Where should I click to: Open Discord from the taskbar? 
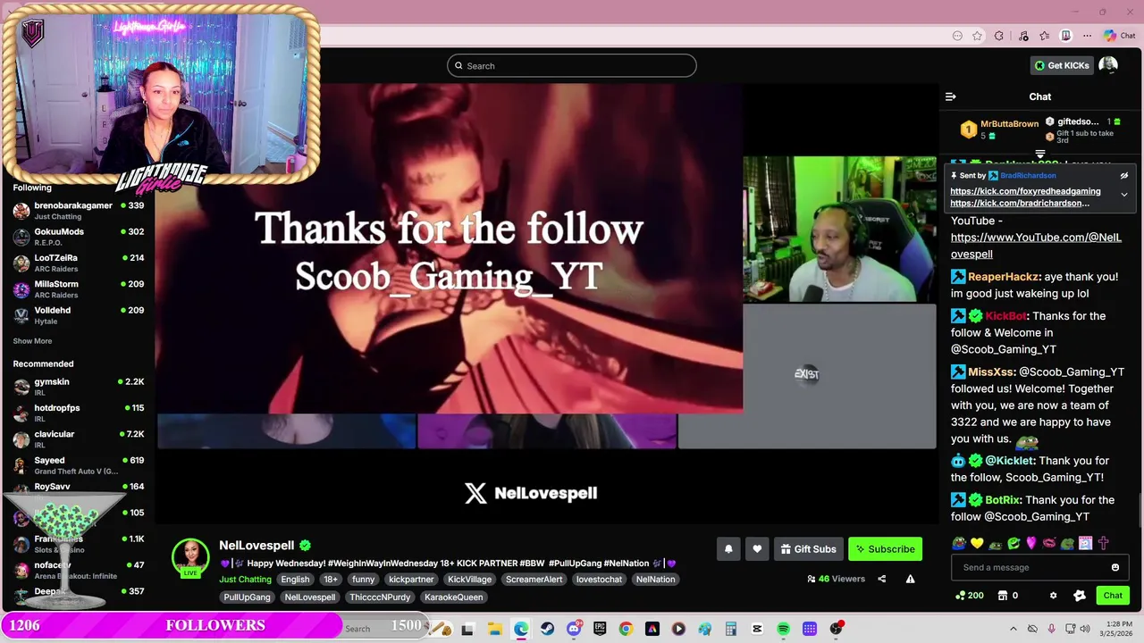[x=574, y=629]
